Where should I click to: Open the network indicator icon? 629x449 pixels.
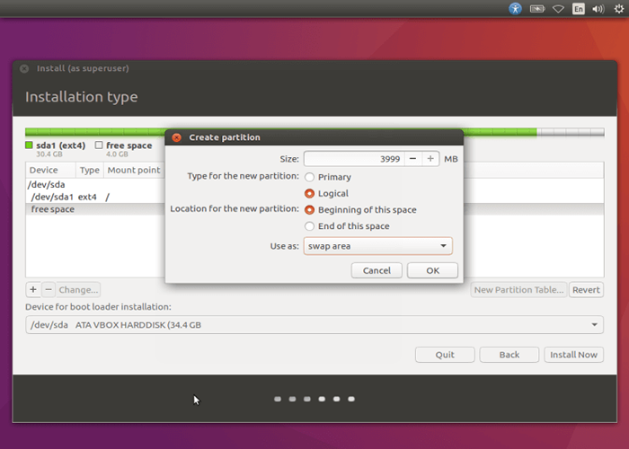click(x=558, y=9)
